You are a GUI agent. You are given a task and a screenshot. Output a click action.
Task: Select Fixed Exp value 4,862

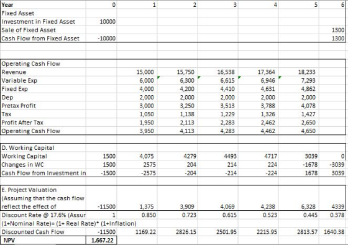(308, 89)
